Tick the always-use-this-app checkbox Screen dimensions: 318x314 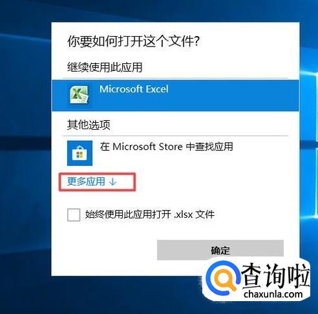[x=74, y=215]
